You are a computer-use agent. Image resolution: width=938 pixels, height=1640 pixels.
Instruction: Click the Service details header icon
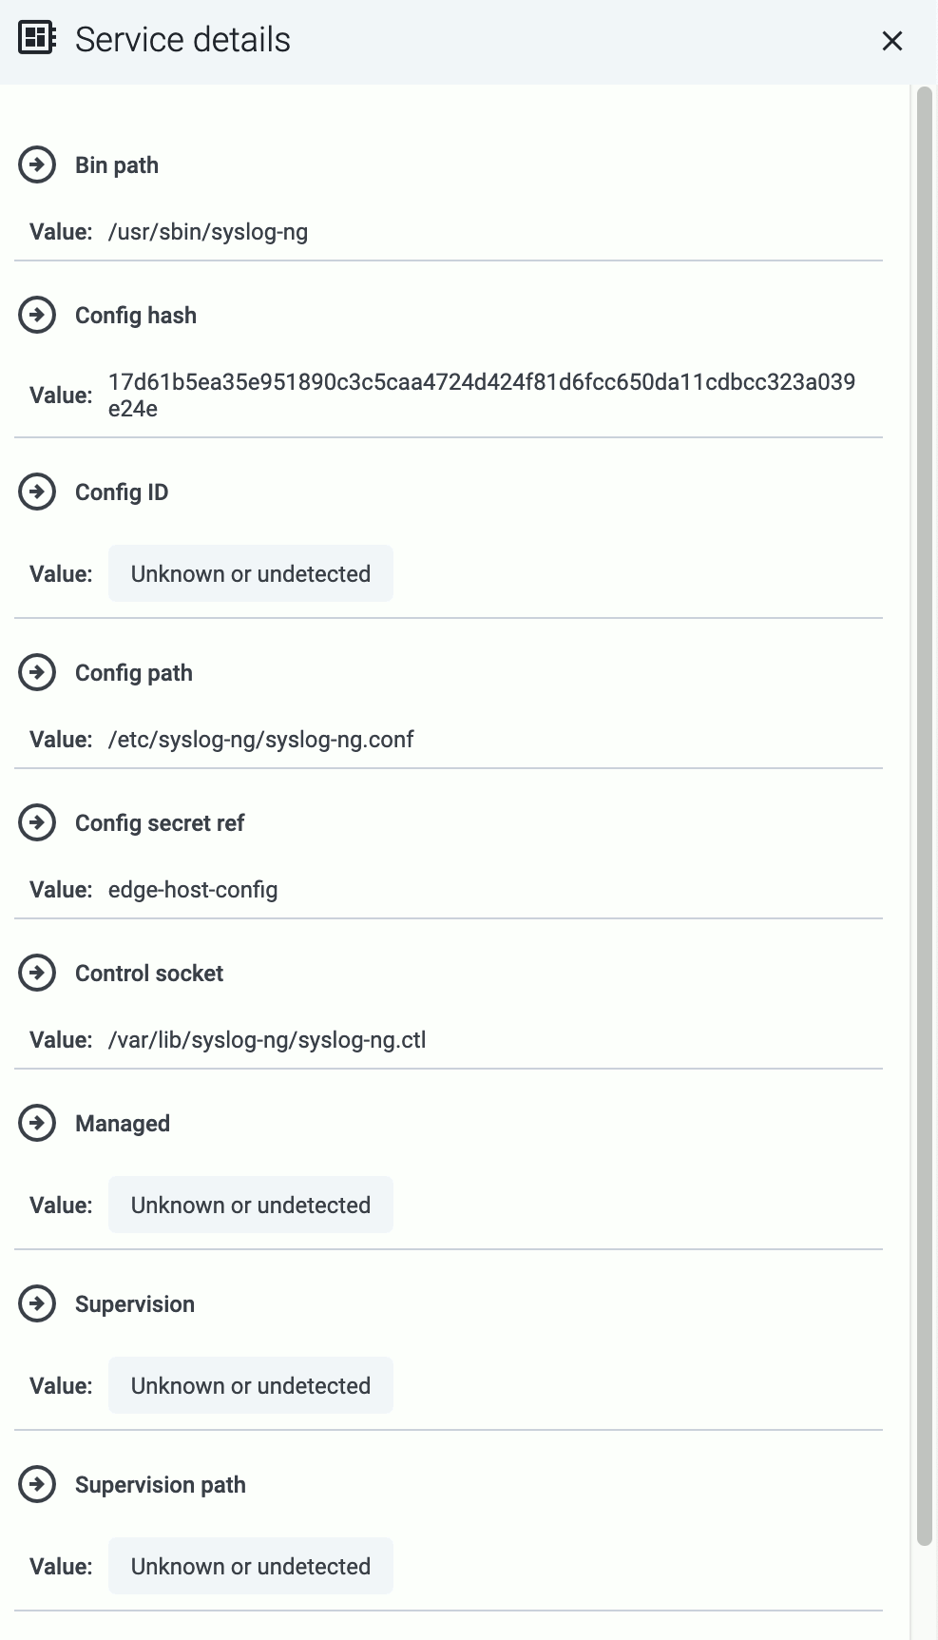pyautogui.click(x=37, y=39)
